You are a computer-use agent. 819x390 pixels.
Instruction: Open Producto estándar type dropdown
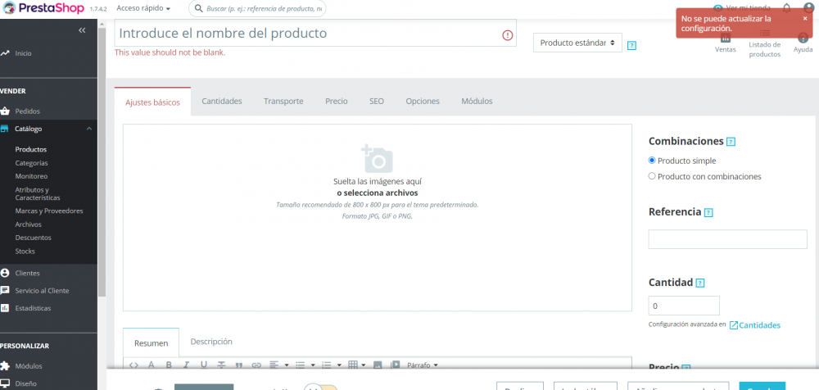click(577, 43)
